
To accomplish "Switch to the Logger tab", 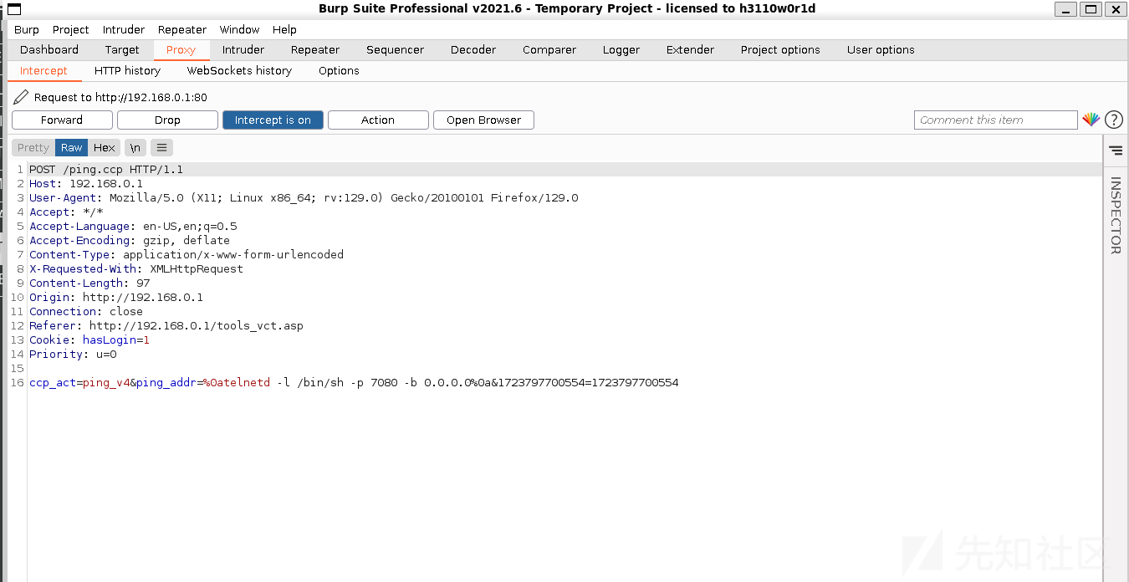I will pos(621,49).
